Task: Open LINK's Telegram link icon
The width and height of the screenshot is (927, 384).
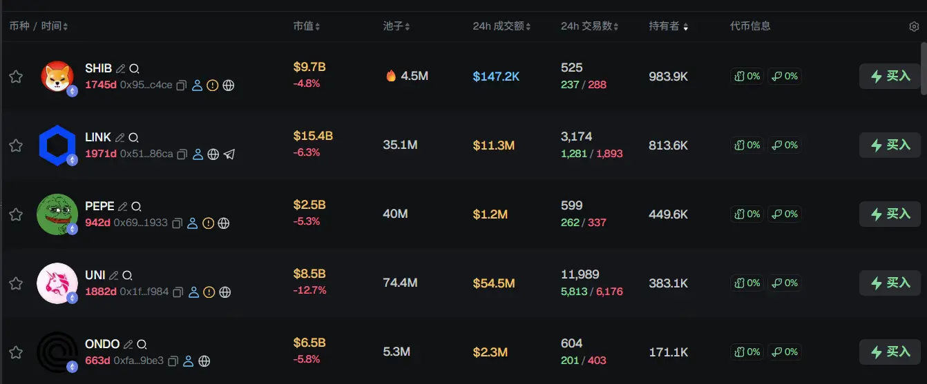Action: (229, 154)
